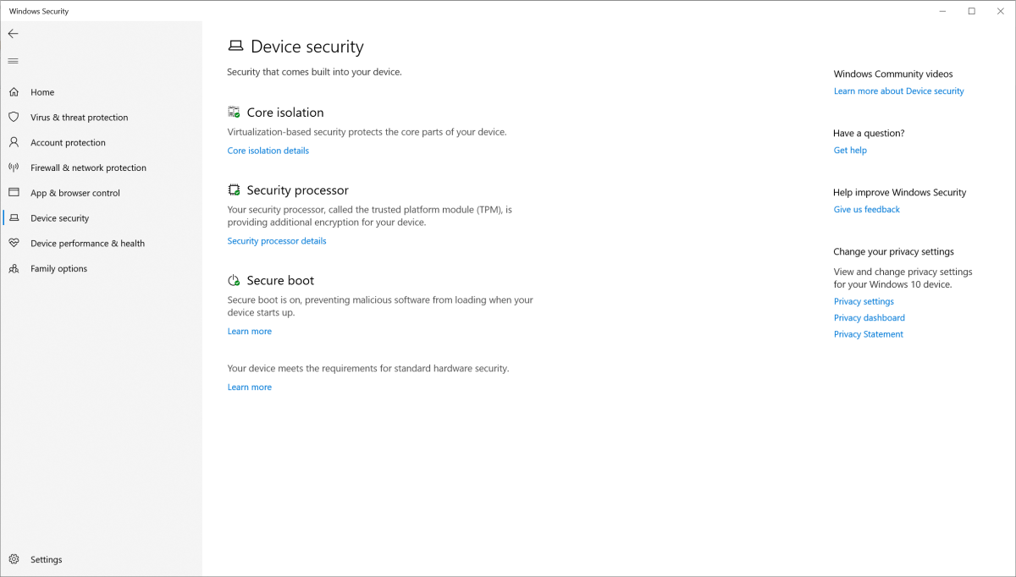Open Security processor details
This screenshot has width=1016, height=577.
(276, 240)
